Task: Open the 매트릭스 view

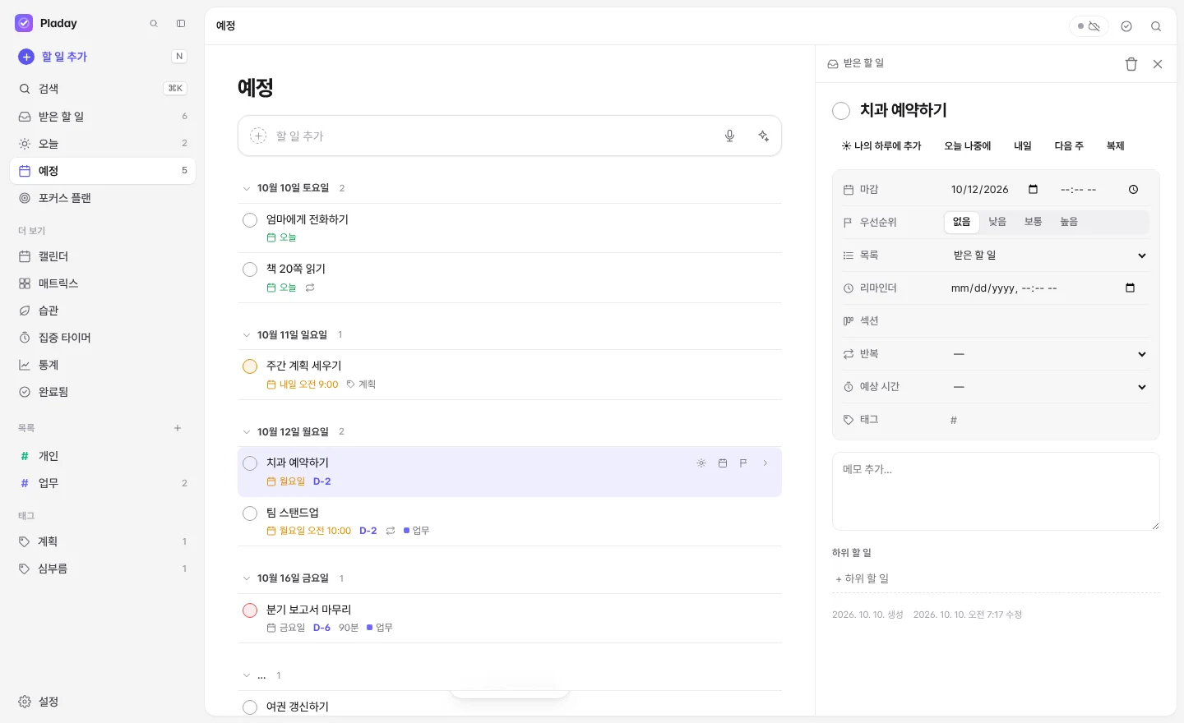Action: (103, 283)
